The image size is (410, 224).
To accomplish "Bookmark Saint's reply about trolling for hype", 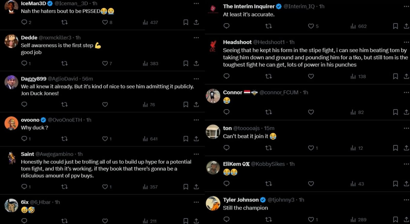I will (x=186, y=187).
